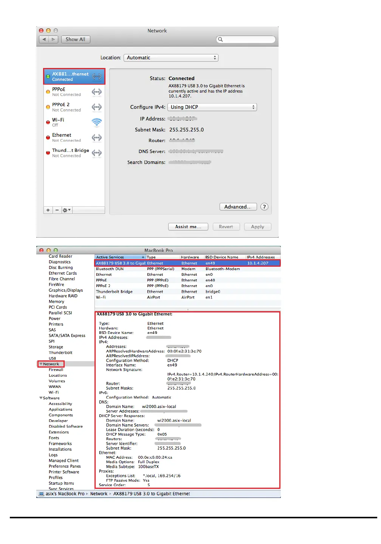Select Fibre Channel in sidebar
This screenshot has width=381, height=544.
coord(62,279)
